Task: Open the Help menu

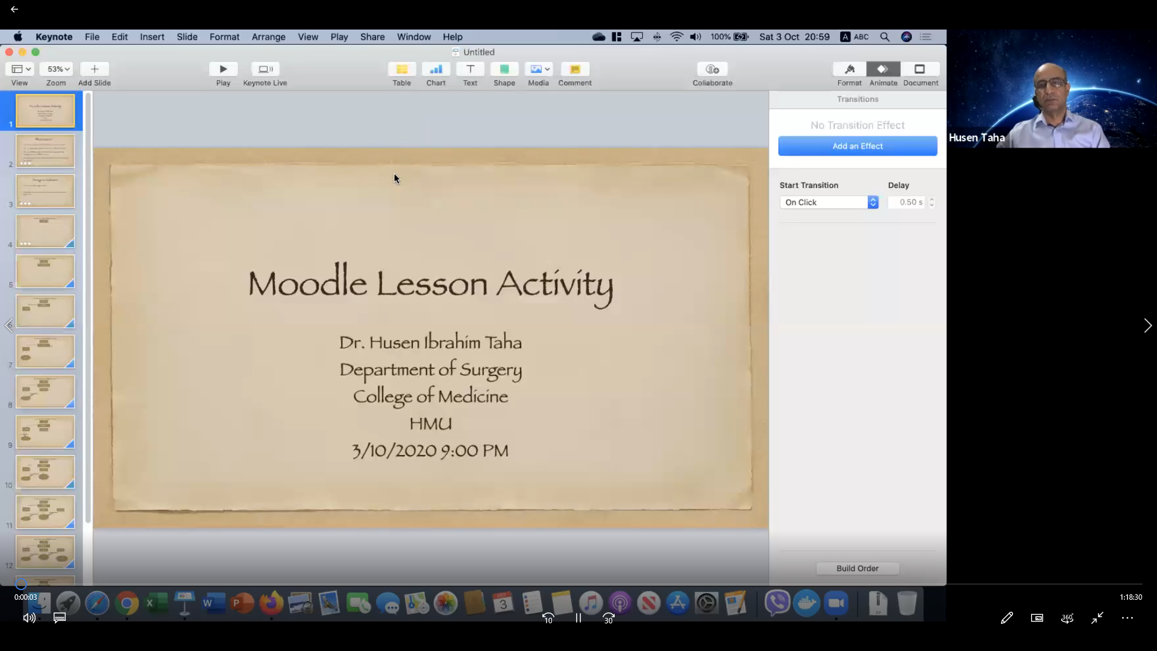Action: coord(453,37)
